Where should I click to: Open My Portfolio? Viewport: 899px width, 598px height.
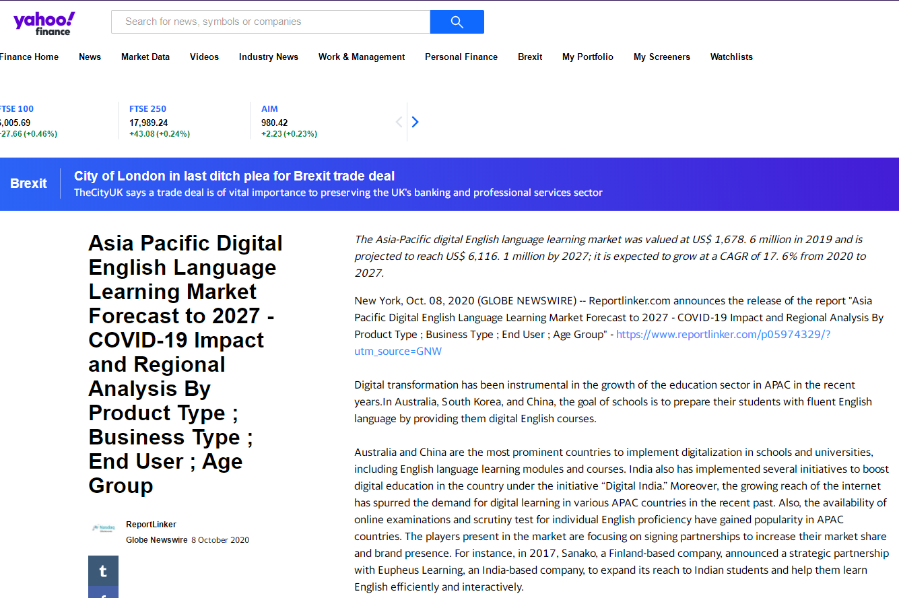[x=588, y=57]
